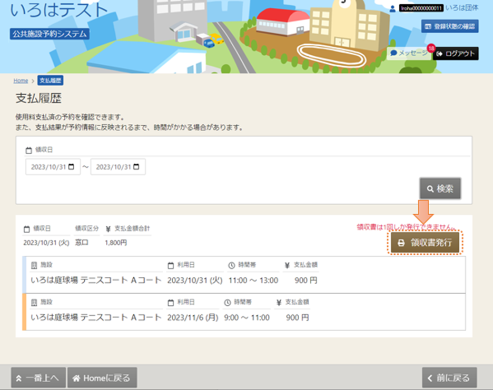Click the 検索 search button
This screenshot has width=493, height=390.
[440, 188]
